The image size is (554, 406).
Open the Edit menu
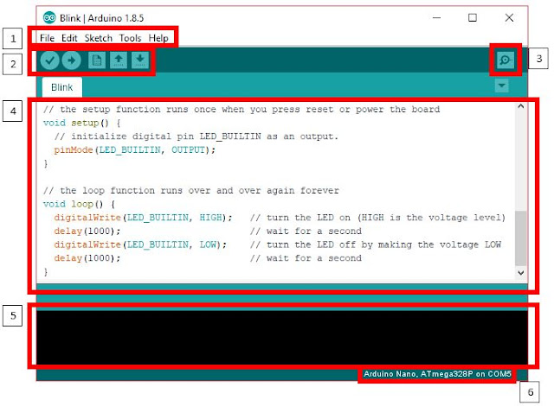coord(69,38)
